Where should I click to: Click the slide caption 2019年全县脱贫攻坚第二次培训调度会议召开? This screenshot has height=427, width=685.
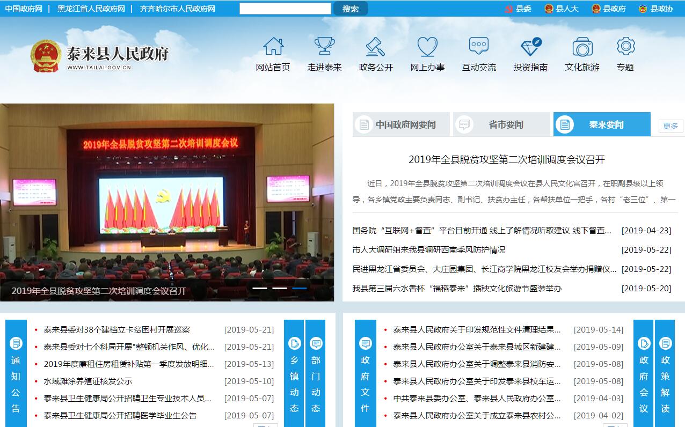[x=99, y=291]
